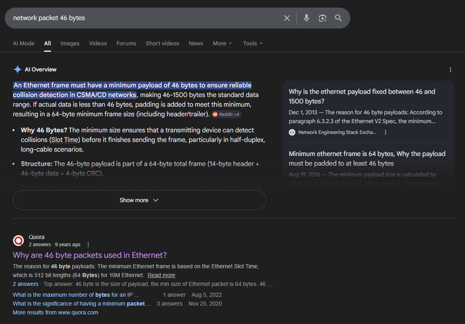This screenshot has width=465, height=324.
Task: Open the Forums results tab
Action: (126, 43)
